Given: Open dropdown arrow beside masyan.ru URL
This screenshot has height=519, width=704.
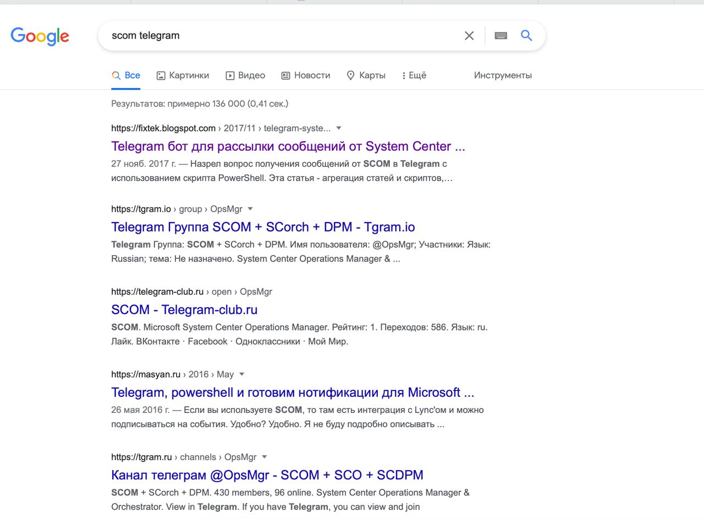Looking at the screenshot, I should pos(241,374).
